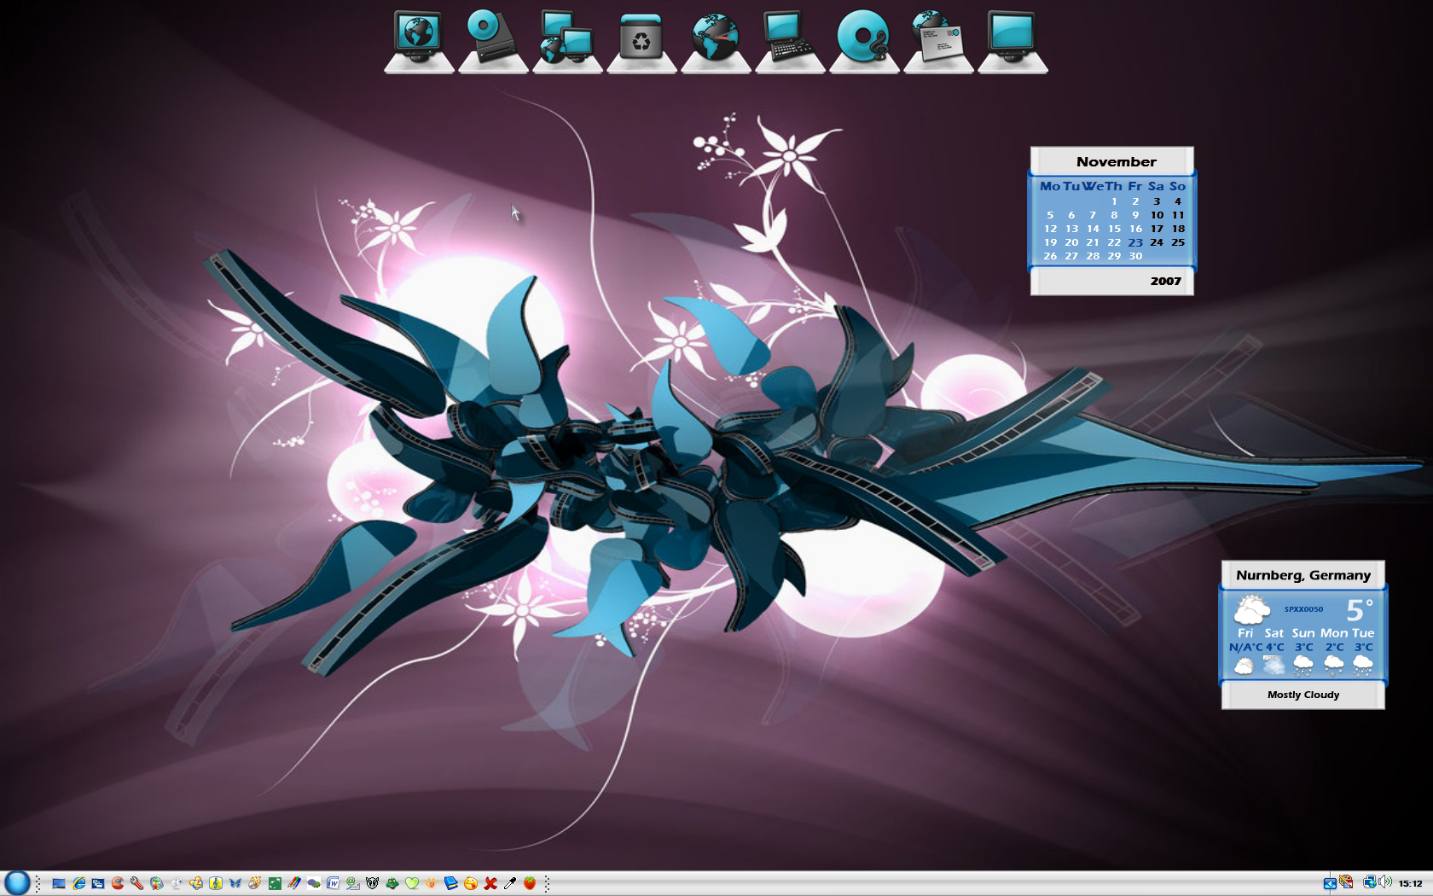
Task: Click the SPXX0050 location code
Action: click(x=1303, y=609)
